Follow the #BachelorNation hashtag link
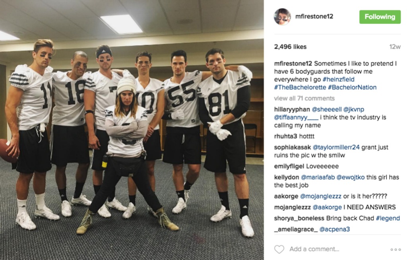This screenshot has height=260, width=407. tap(352, 87)
